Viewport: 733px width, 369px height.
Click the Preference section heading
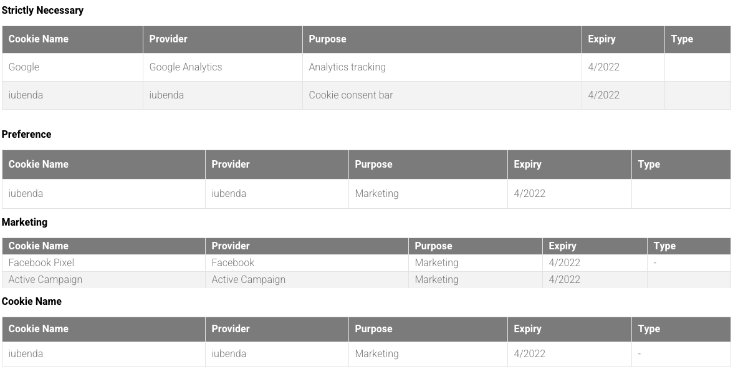[27, 134]
